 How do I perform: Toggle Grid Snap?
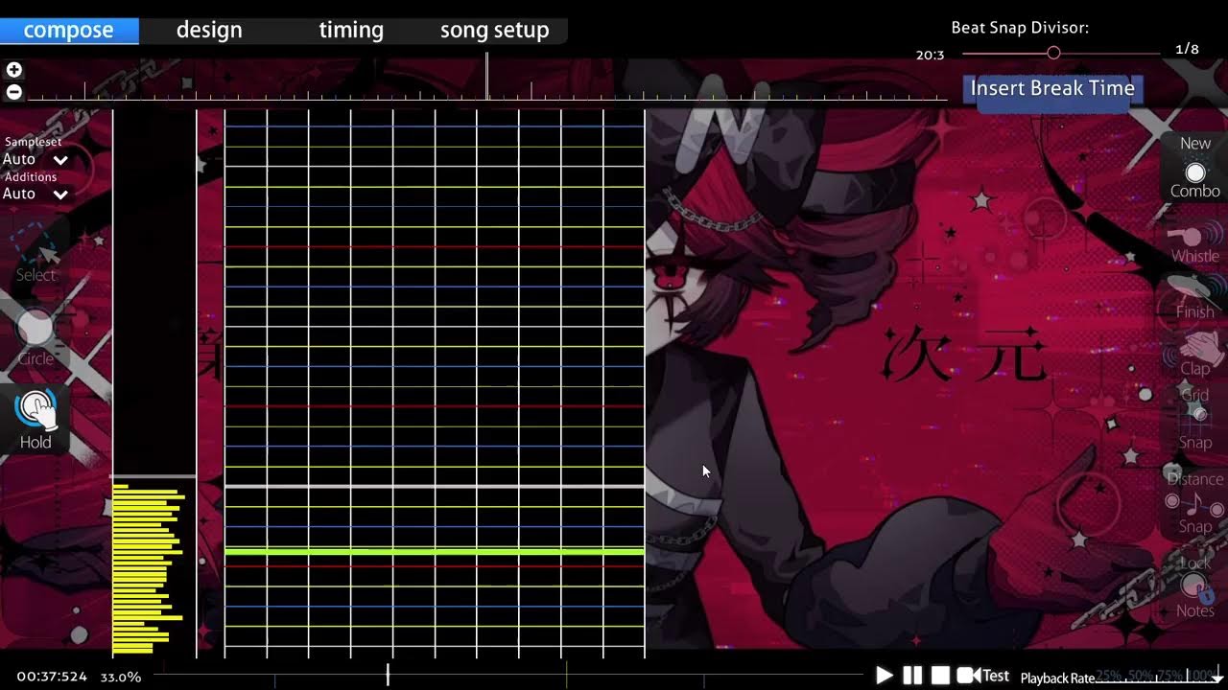coord(1195,419)
